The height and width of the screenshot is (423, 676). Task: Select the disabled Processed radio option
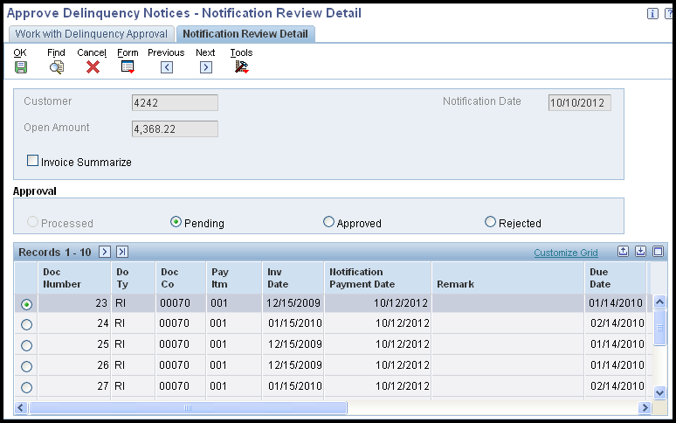pyautogui.click(x=33, y=222)
